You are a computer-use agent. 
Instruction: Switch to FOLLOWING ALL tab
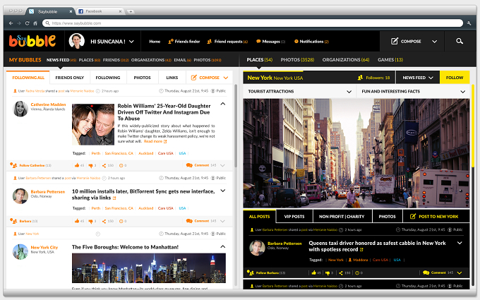tap(28, 78)
